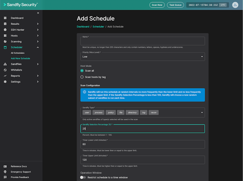243x181 pixels.
Task: Click the Scheduler calendar icon
Action: (5, 47)
